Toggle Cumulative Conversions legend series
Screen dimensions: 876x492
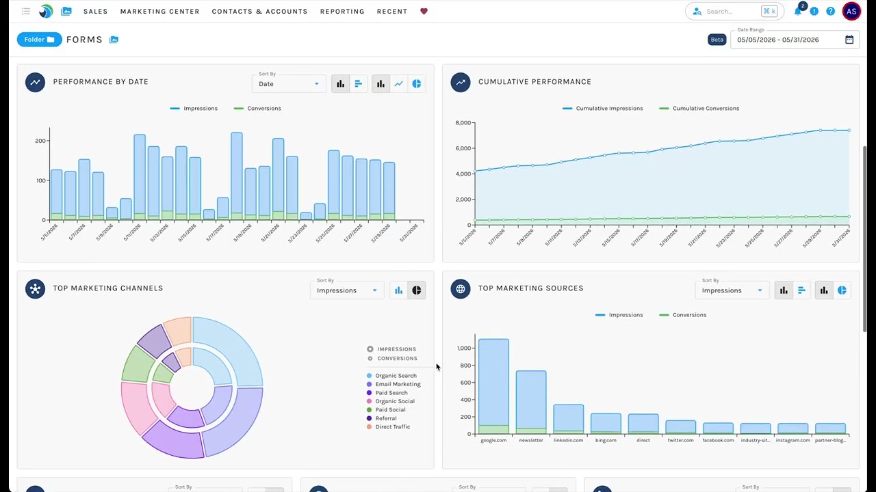[699, 109]
